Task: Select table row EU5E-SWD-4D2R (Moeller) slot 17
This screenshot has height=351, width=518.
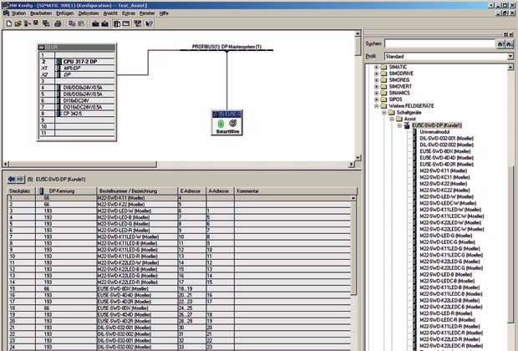Action: click(x=179, y=302)
